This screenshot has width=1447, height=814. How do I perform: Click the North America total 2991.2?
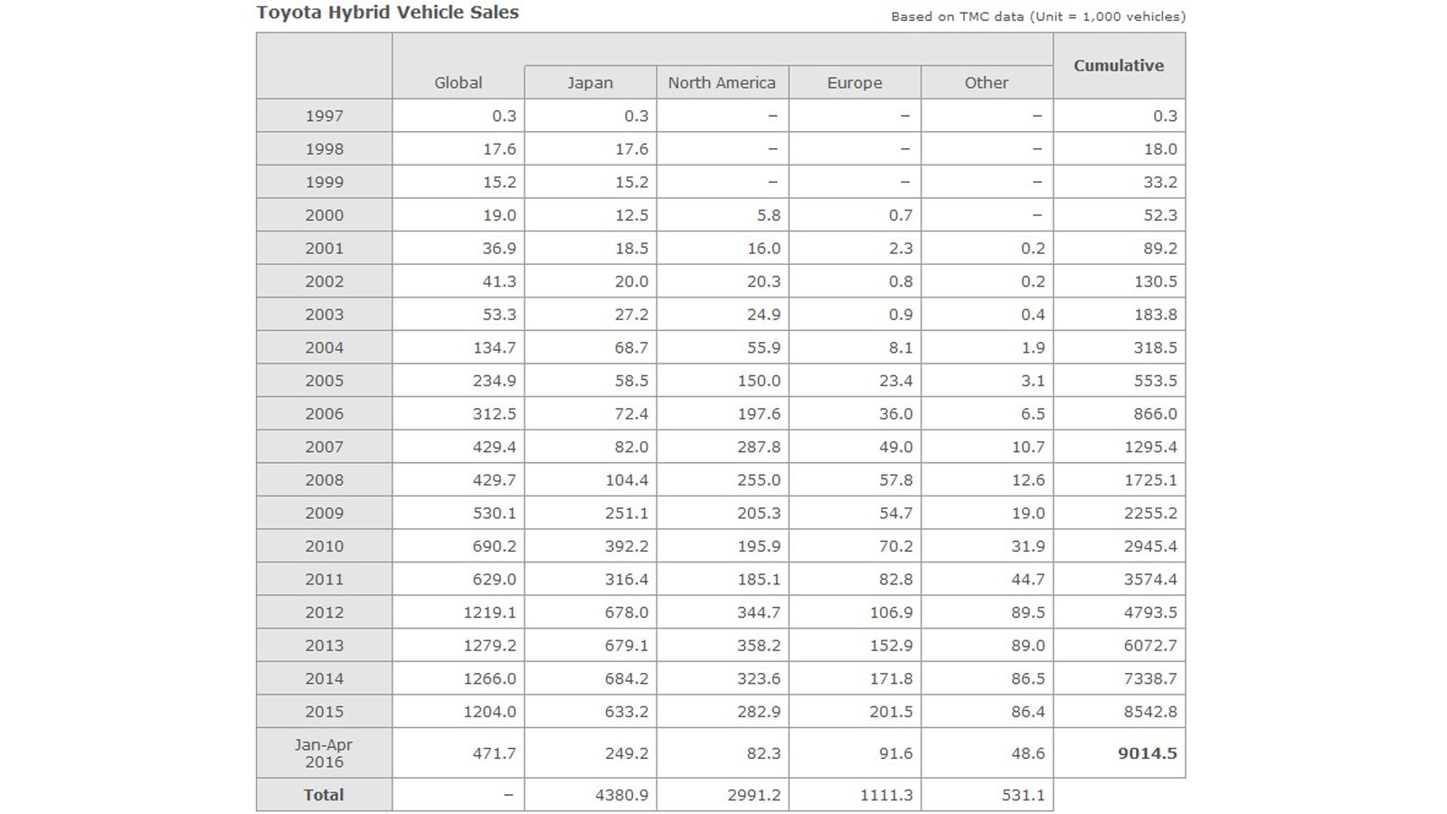pyautogui.click(x=754, y=795)
